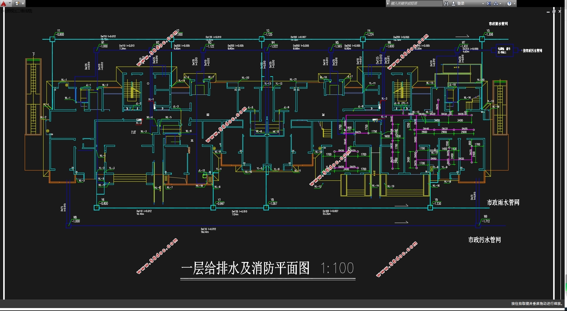Image resolution: width=567 pixels, height=311 pixels.
Task: Minimize the drawing window
Action: tap(548, 12)
